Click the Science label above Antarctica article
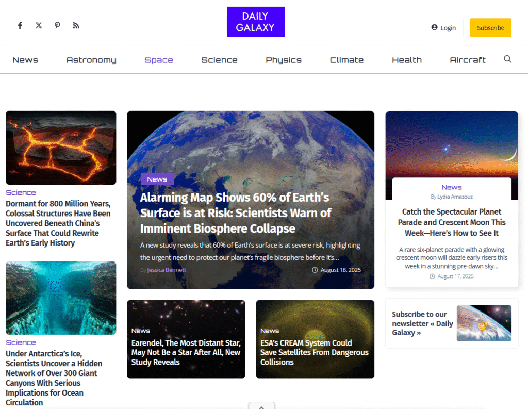 21,342
